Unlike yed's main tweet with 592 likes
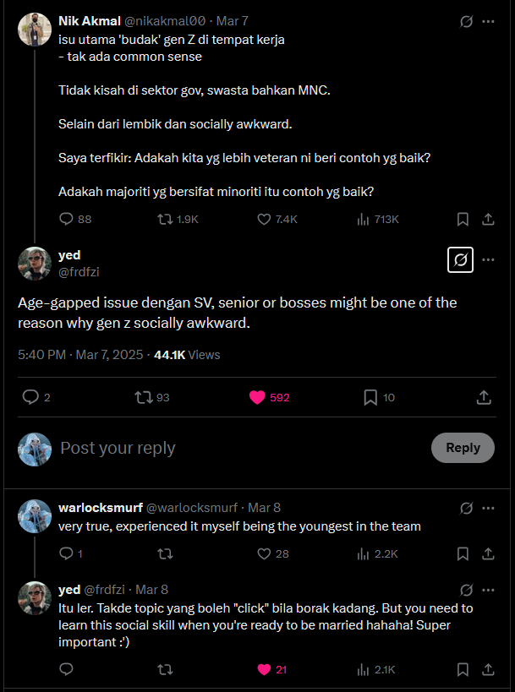This screenshot has height=692, width=515. pos(257,397)
